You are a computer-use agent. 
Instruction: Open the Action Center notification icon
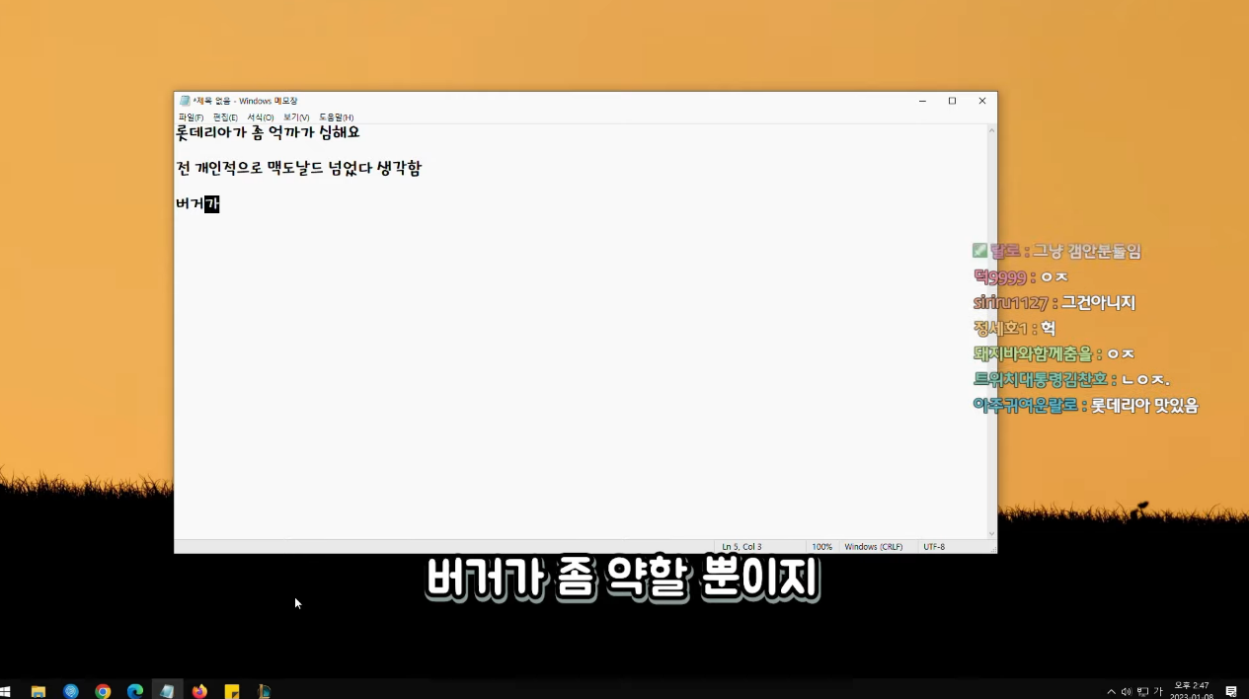click(1231, 691)
